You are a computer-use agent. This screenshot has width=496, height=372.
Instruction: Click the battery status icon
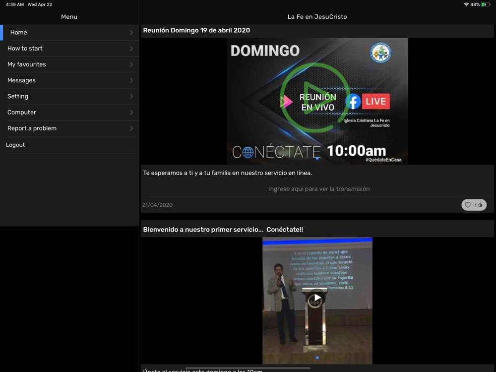point(485,4)
